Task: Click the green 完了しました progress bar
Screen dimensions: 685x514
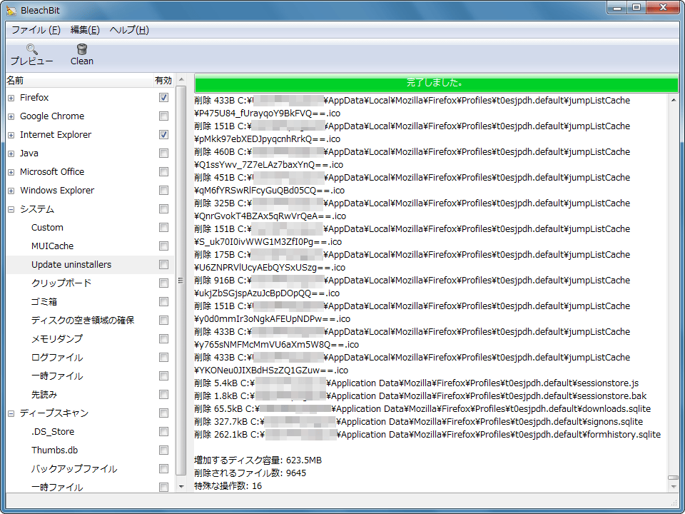Action: (x=434, y=83)
